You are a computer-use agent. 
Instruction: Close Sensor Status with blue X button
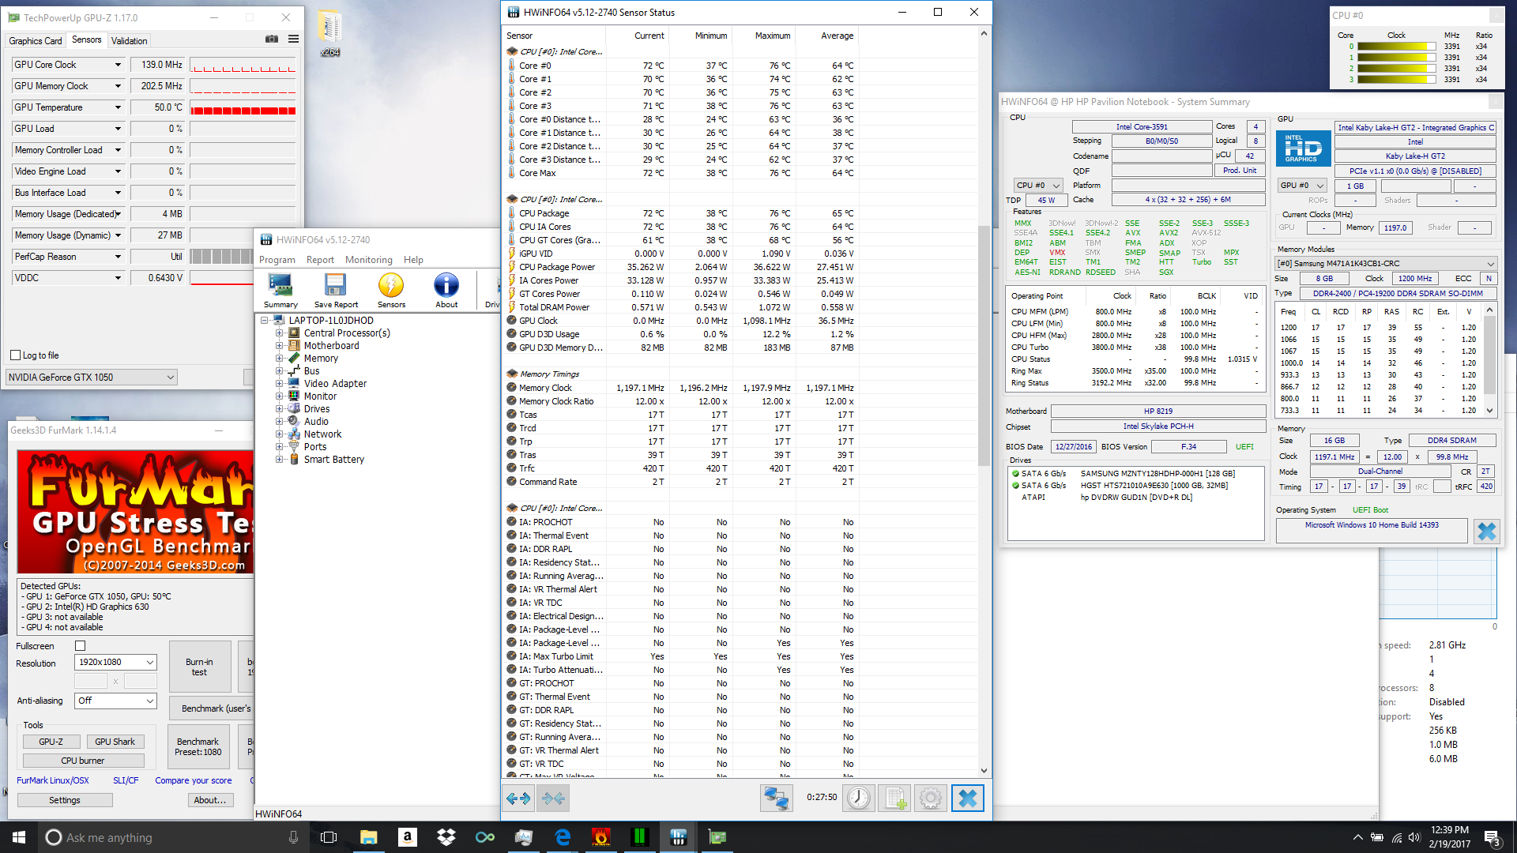(x=968, y=799)
